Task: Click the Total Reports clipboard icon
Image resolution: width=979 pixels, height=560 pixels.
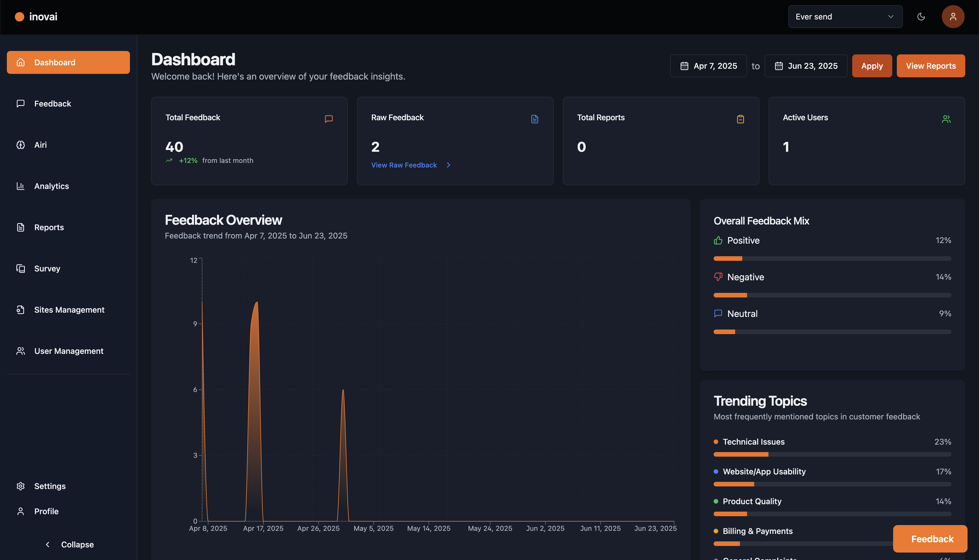Action: [740, 119]
